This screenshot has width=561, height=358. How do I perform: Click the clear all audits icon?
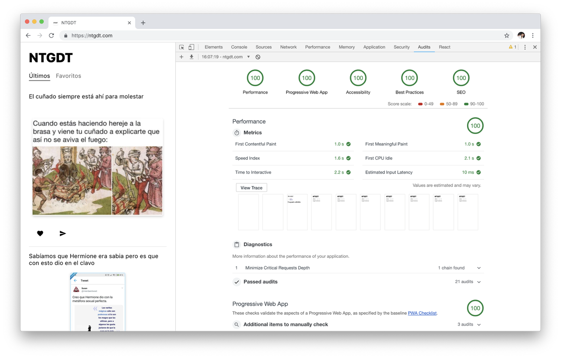pos(258,57)
